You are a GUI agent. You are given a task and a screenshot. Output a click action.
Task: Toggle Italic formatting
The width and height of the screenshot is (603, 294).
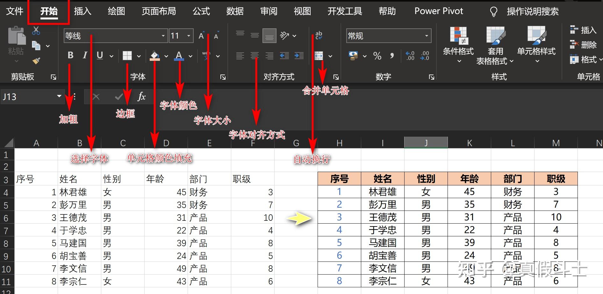click(85, 55)
